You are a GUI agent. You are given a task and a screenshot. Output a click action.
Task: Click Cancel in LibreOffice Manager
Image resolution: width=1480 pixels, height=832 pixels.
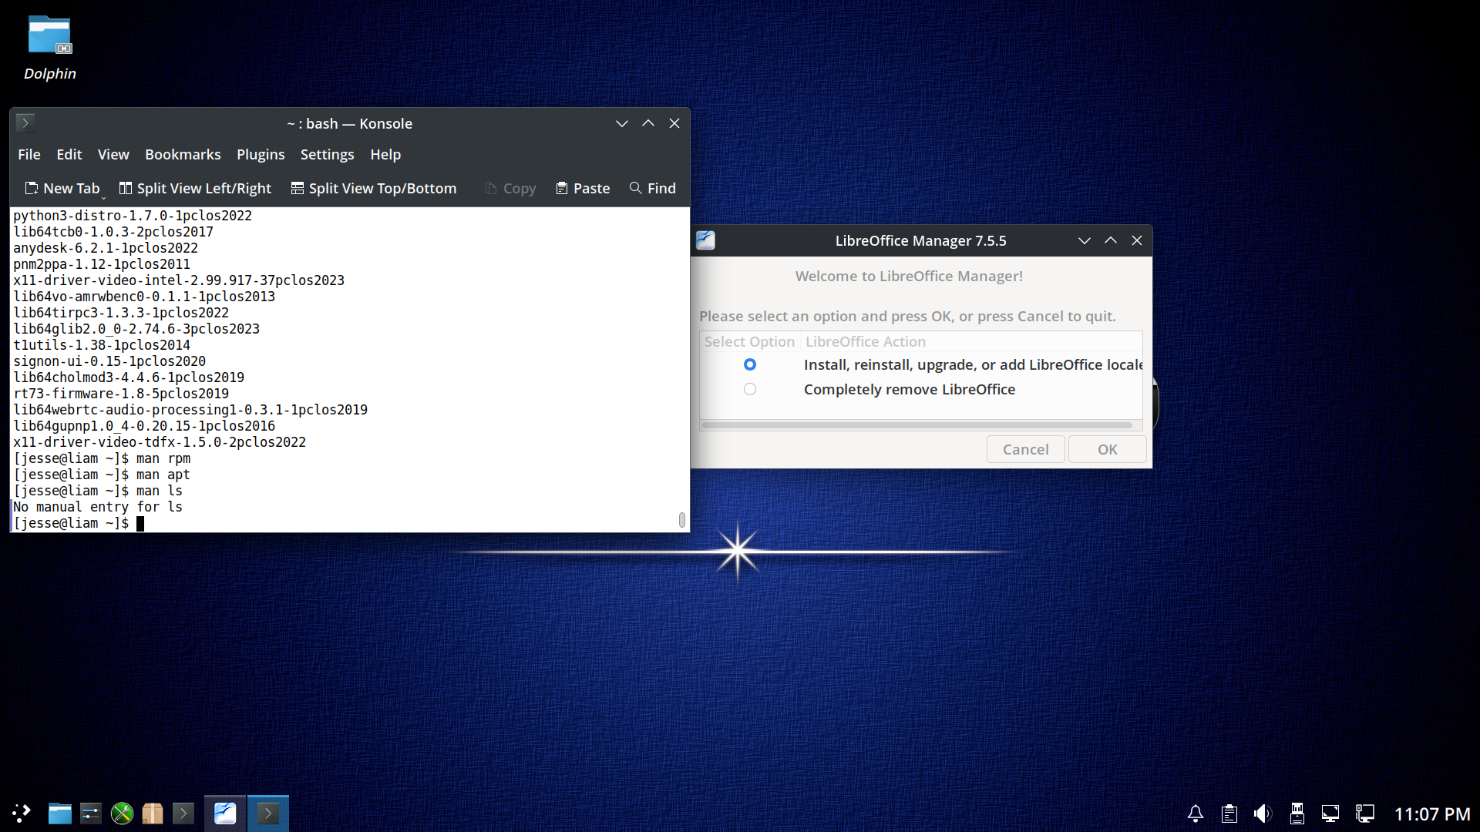click(1026, 449)
